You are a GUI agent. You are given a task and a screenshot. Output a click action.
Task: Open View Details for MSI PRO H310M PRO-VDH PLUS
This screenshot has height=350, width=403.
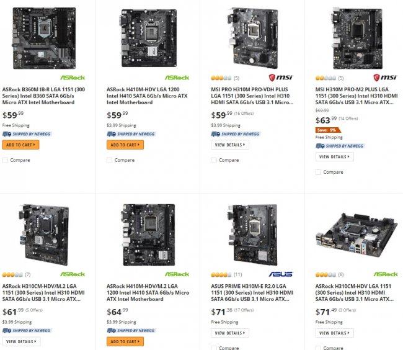pyautogui.click(x=229, y=145)
